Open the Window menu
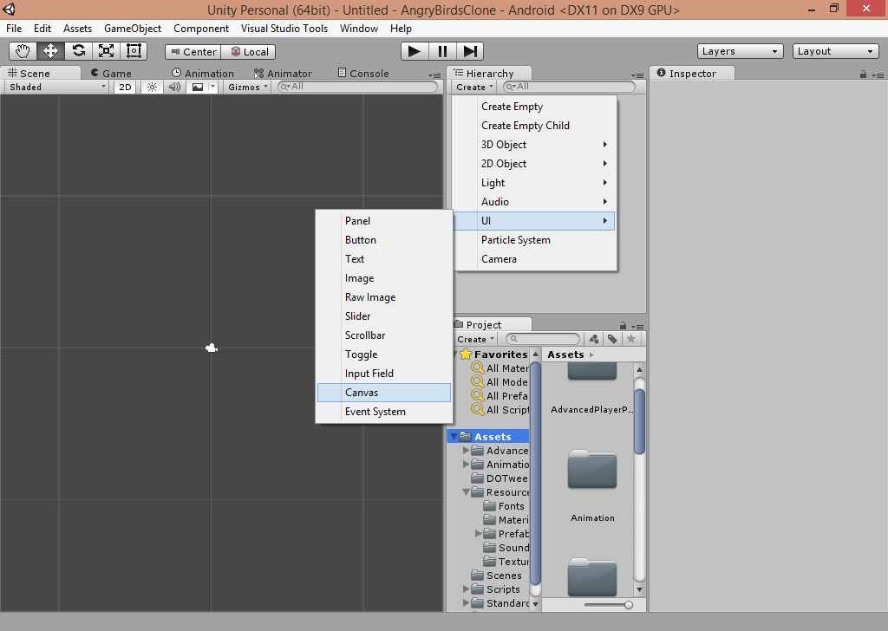Viewport: 888px width, 631px height. click(358, 29)
